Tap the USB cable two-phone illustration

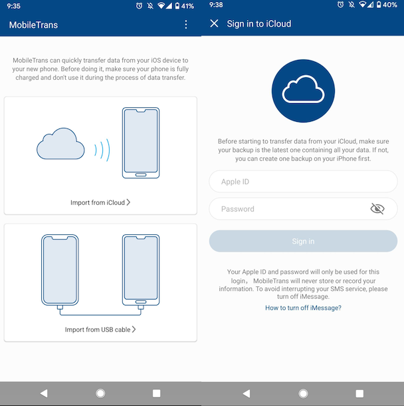click(x=100, y=275)
